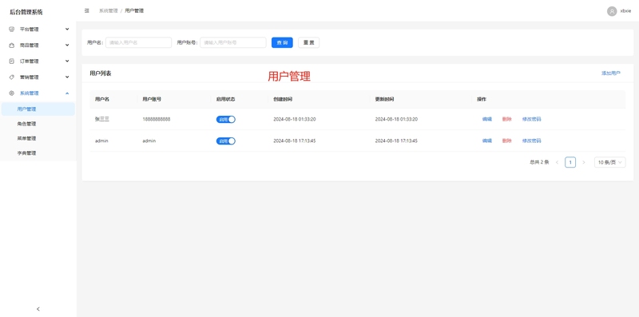The image size is (639, 317).
Task: Change password for 张三三
Action: click(531, 120)
